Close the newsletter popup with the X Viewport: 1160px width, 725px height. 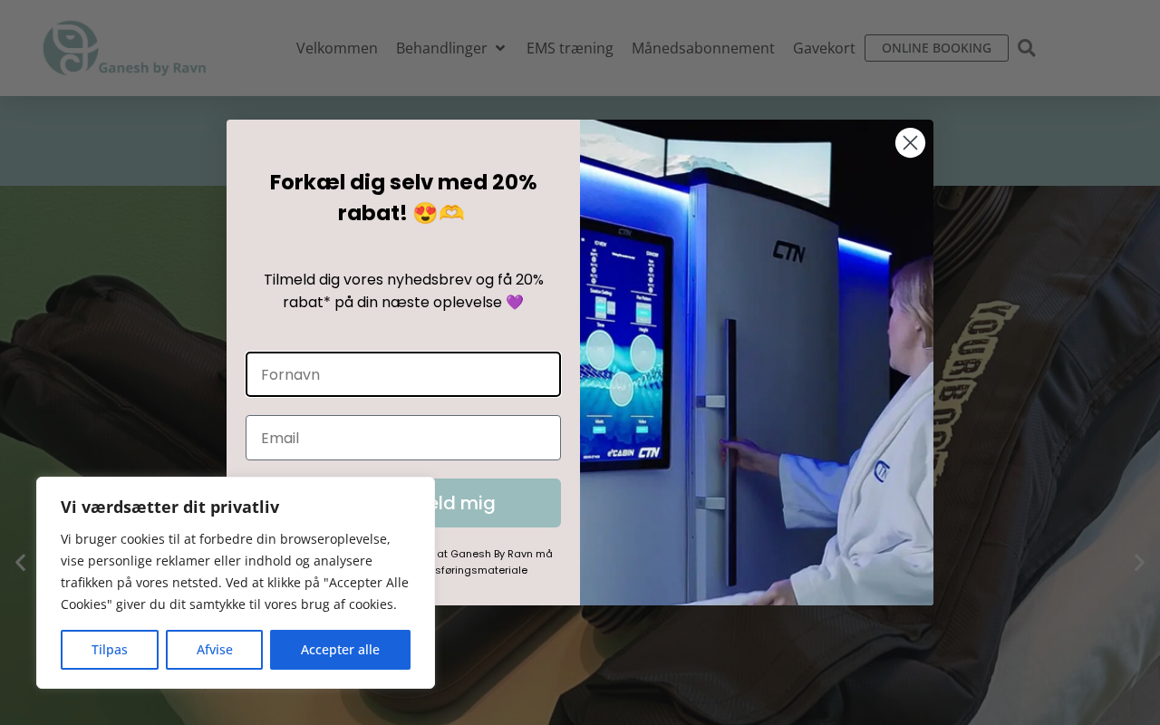[x=910, y=142]
